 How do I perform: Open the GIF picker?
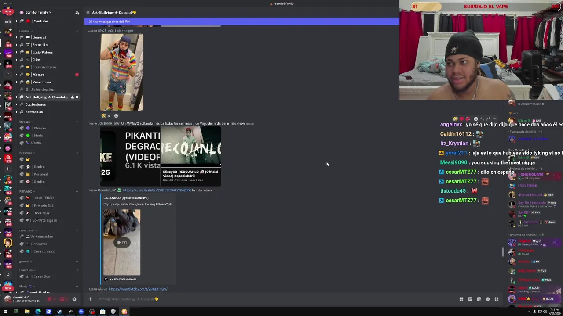coord(470,299)
